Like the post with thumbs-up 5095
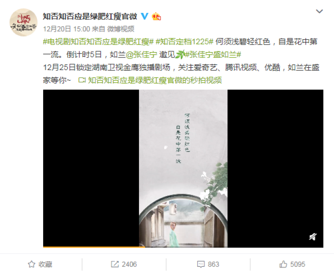This screenshot has width=334, height=274. pos(283,264)
